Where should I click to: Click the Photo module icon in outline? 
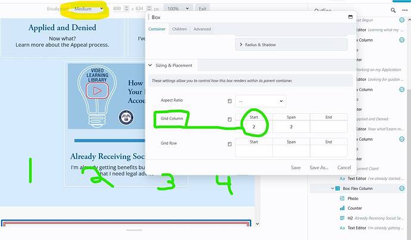pos(342,198)
